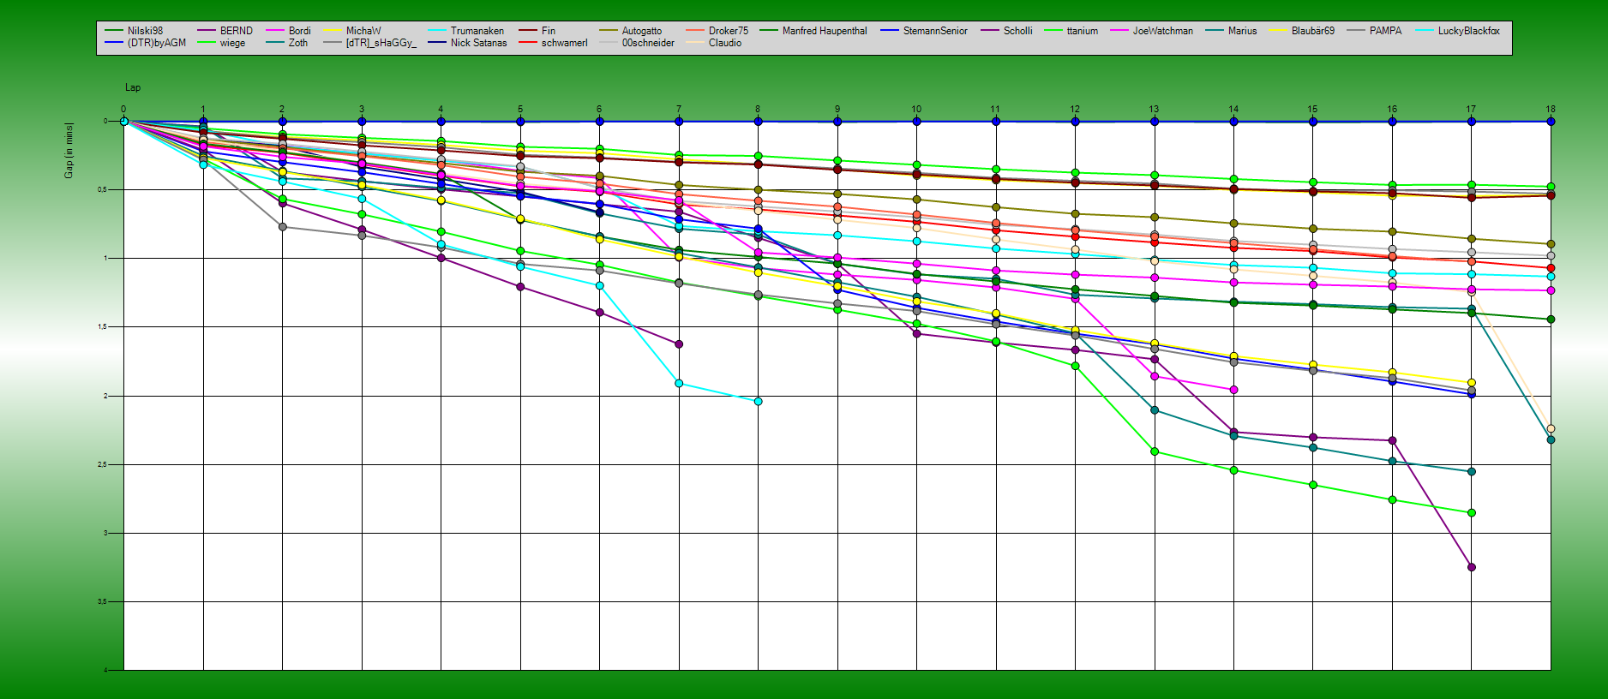Click the start data point at lap 0
Screen dimensions: 1608x699
pyautogui.click(x=123, y=121)
